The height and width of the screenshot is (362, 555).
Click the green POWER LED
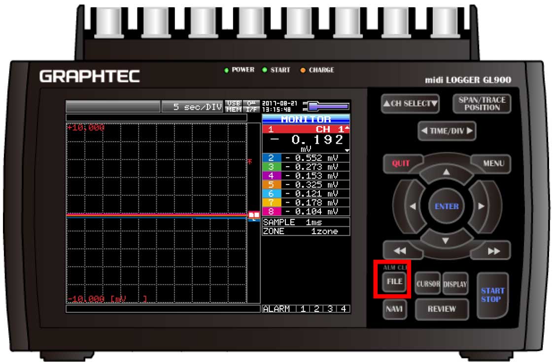(x=227, y=70)
